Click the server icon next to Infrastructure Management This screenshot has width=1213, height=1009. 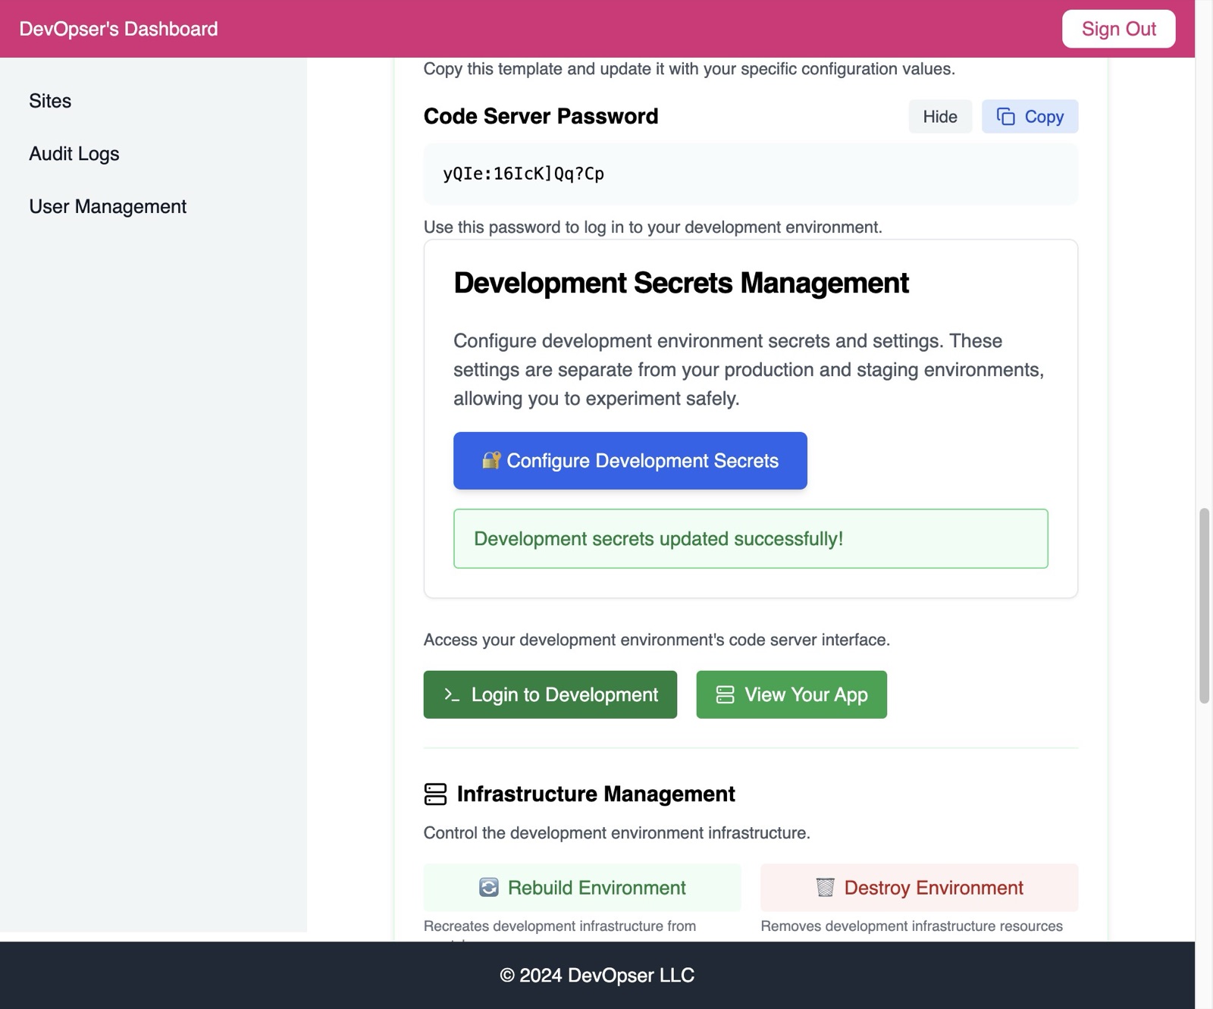click(x=435, y=794)
